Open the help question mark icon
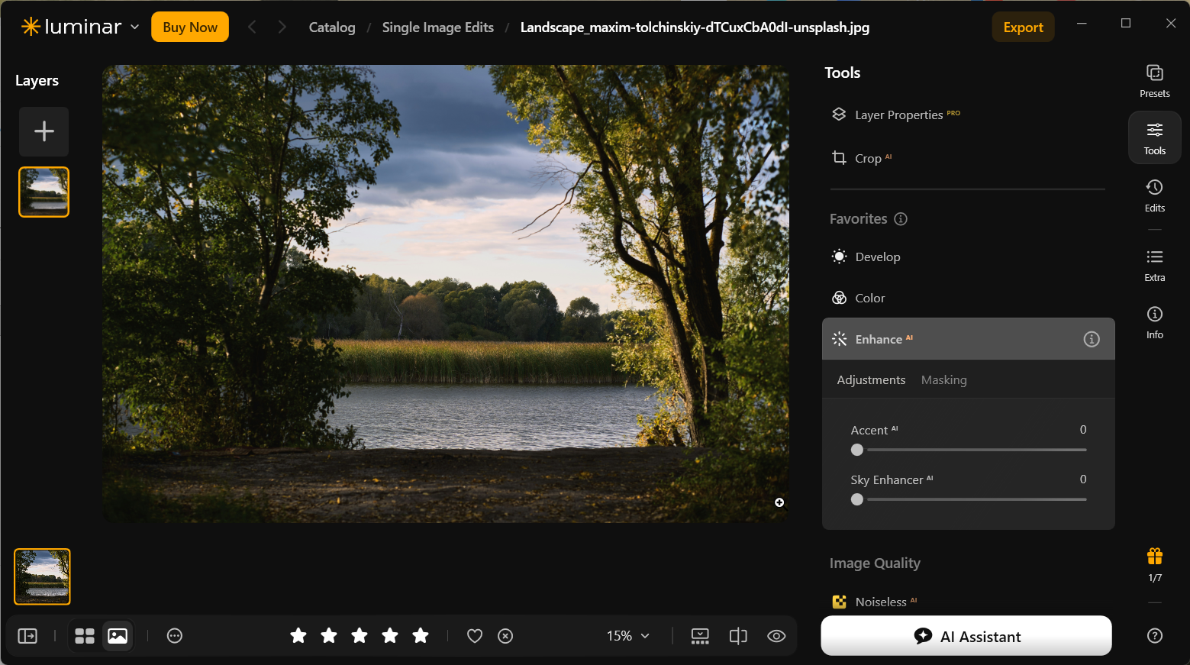Screen dimensions: 1190x665 (1155, 635)
